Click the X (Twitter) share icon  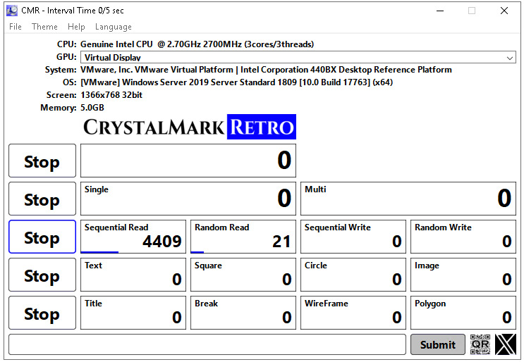(505, 344)
